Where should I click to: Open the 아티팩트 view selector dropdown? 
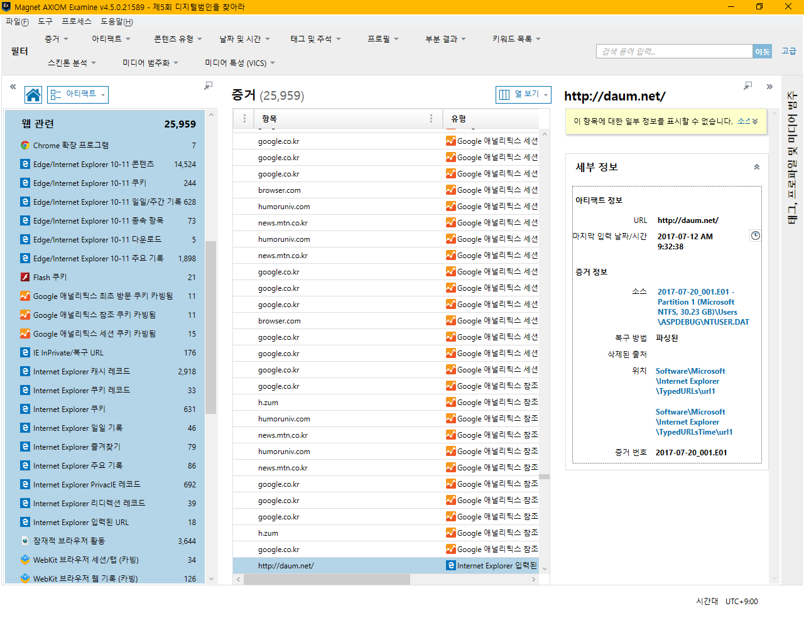tap(78, 95)
